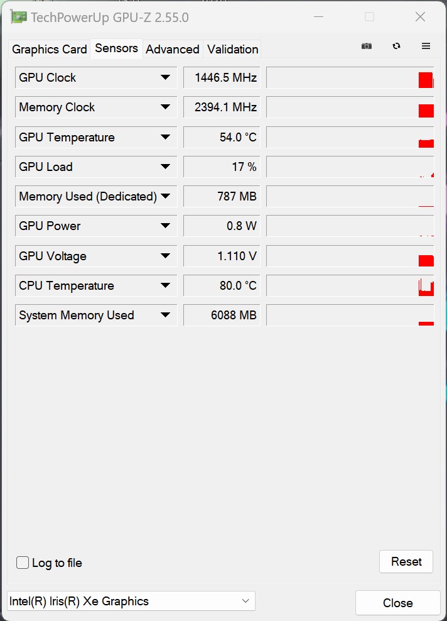The height and width of the screenshot is (621, 447).
Task: Click the Reset button
Action: pos(406,561)
